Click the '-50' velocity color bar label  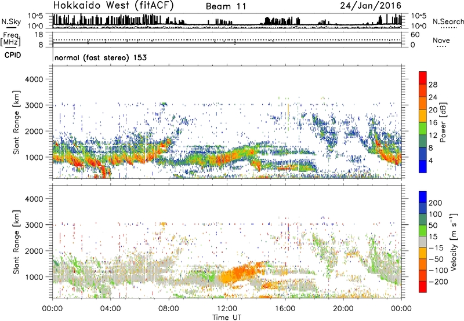436,259
